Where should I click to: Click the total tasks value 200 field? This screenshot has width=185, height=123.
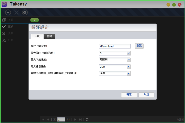point(113,67)
